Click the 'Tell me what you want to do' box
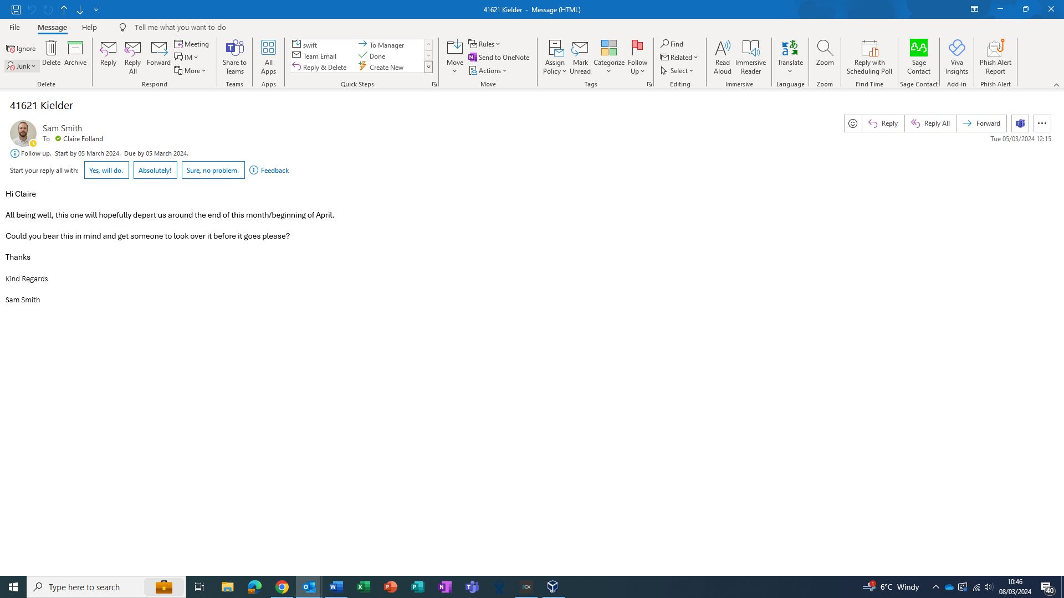This screenshot has width=1064, height=598. coord(180,27)
